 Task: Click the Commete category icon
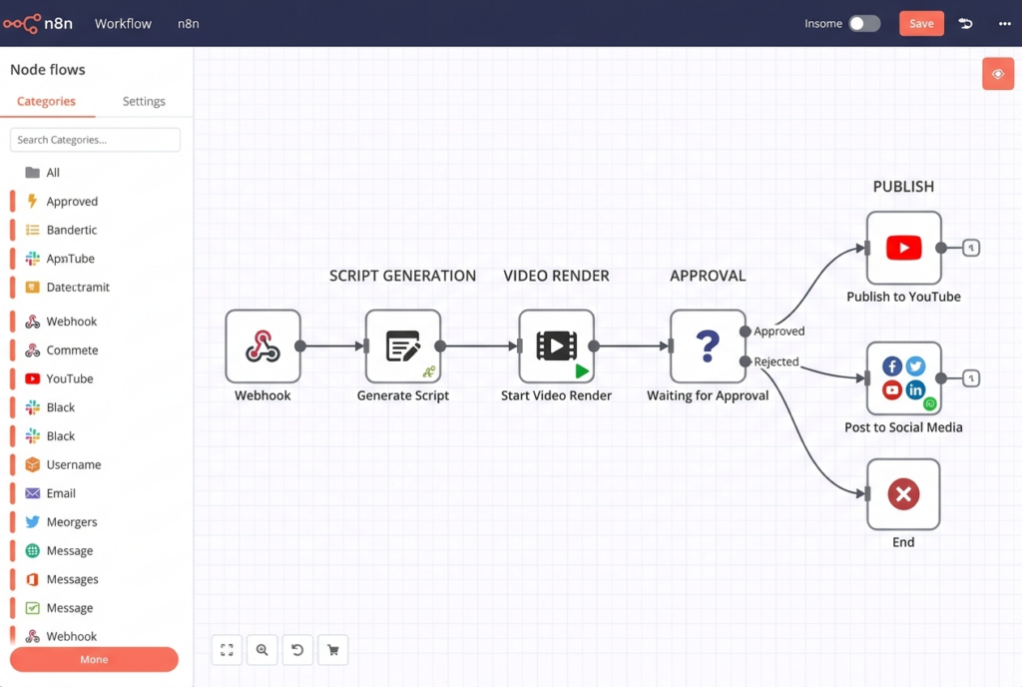pyautogui.click(x=32, y=350)
